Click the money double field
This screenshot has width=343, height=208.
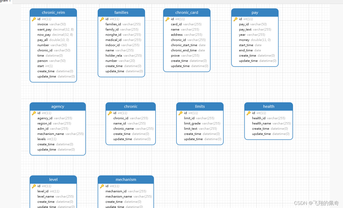tap(255, 40)
